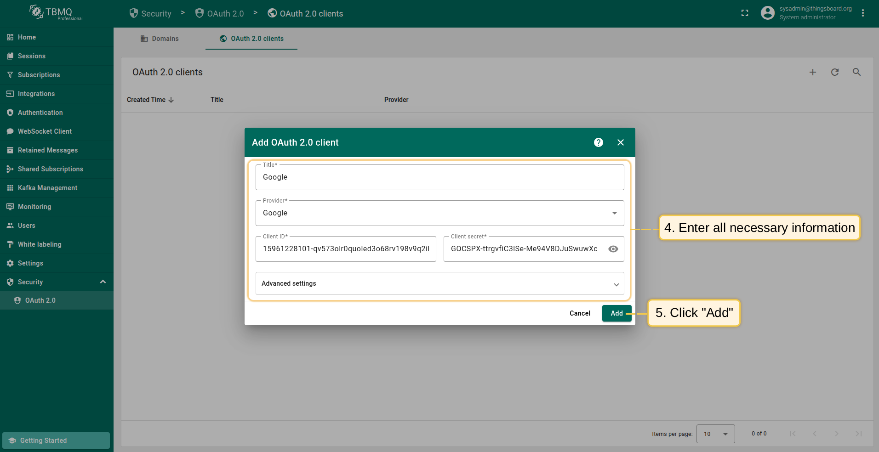Click the plus icon to add client
This screenshot has width=879, height=452.
coord(812,72)
